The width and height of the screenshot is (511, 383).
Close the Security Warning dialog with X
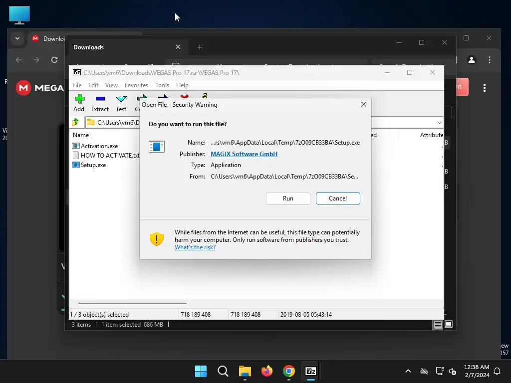click(x=364, y=104)
